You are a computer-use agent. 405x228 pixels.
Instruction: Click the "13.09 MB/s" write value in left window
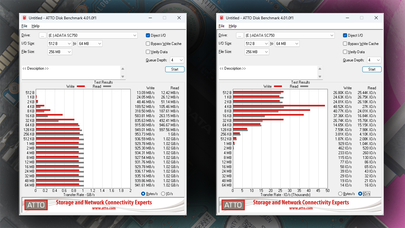pyautogui.click(x=145, y=93)
